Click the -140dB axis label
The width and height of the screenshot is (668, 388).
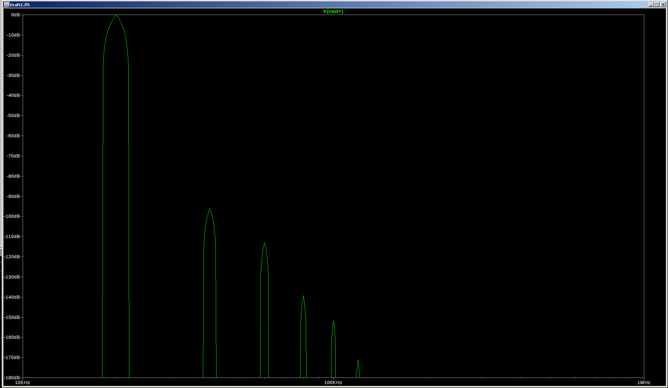pos(12,297)
